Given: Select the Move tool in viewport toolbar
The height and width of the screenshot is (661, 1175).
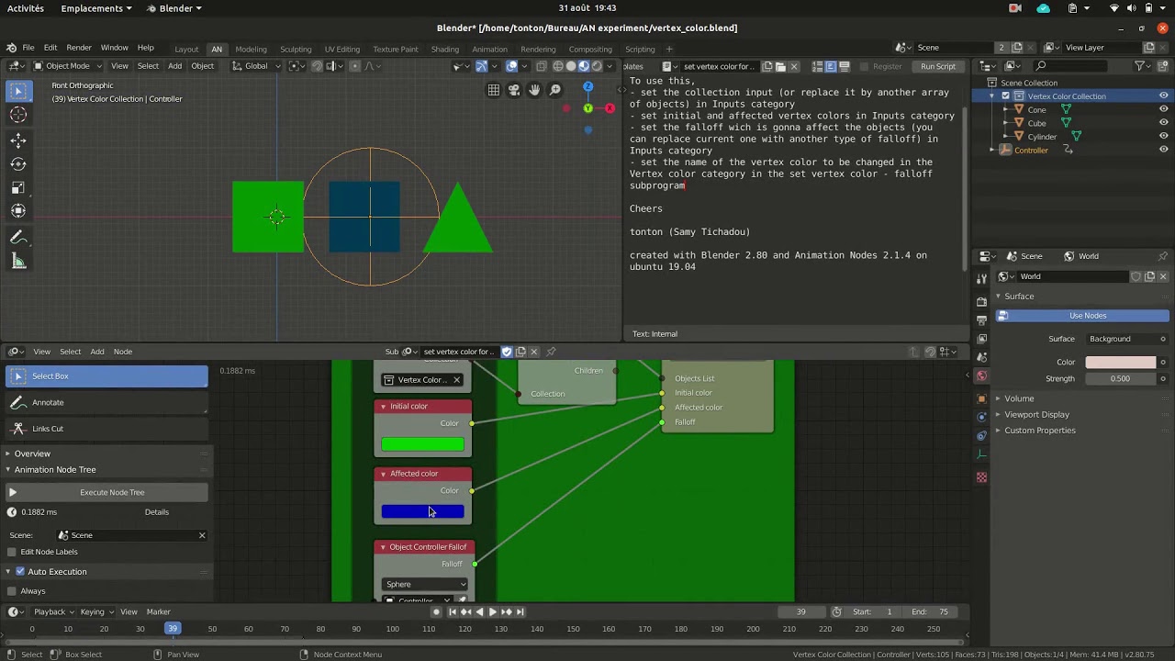Looking at the screenshot, I should click(x=18, y=140).
